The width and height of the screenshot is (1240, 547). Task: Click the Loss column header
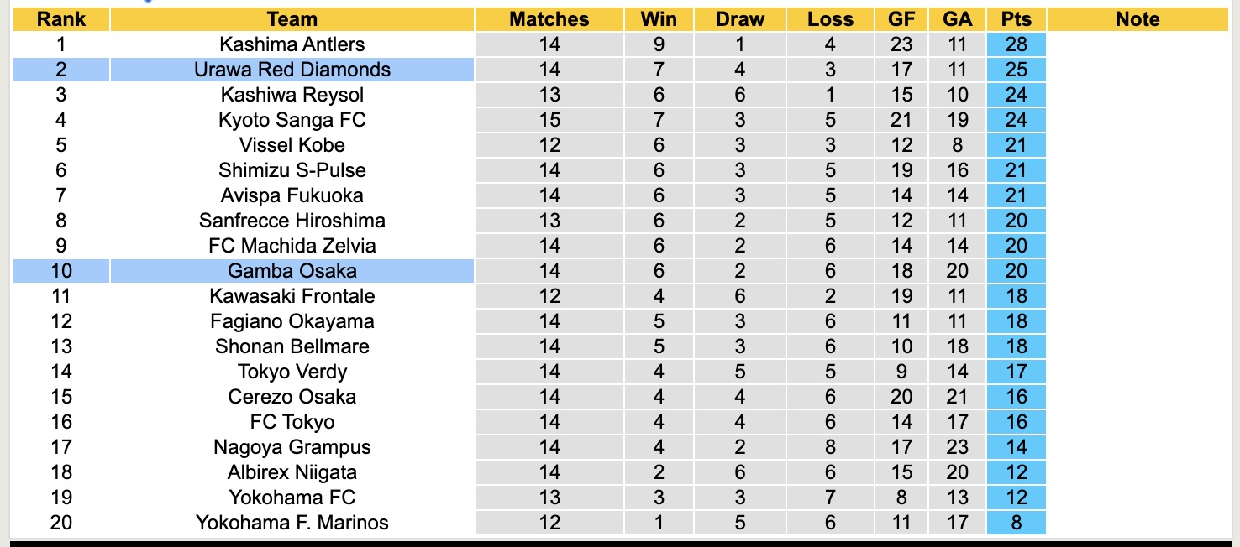pos(830,19)
